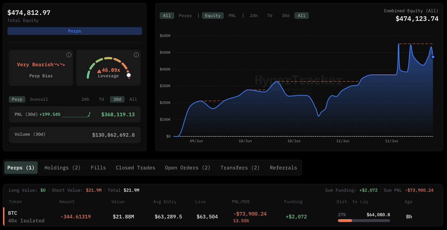The image size is (447, 230).
Task: Open the Perp Bias info icon
Action: coord(69,55)
